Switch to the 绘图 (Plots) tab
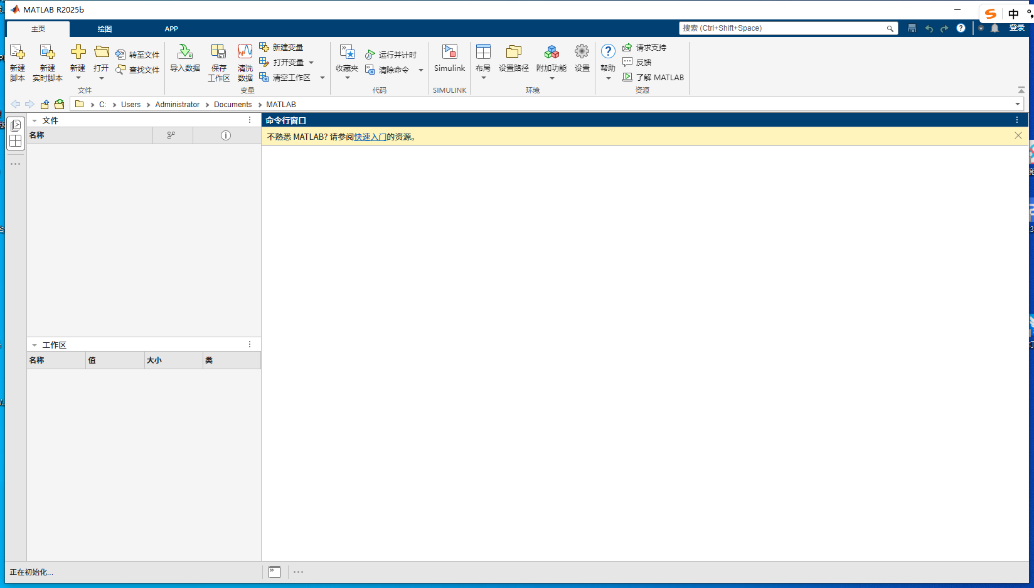Viewport: 1034px width, 588px height. coord(105,28)
